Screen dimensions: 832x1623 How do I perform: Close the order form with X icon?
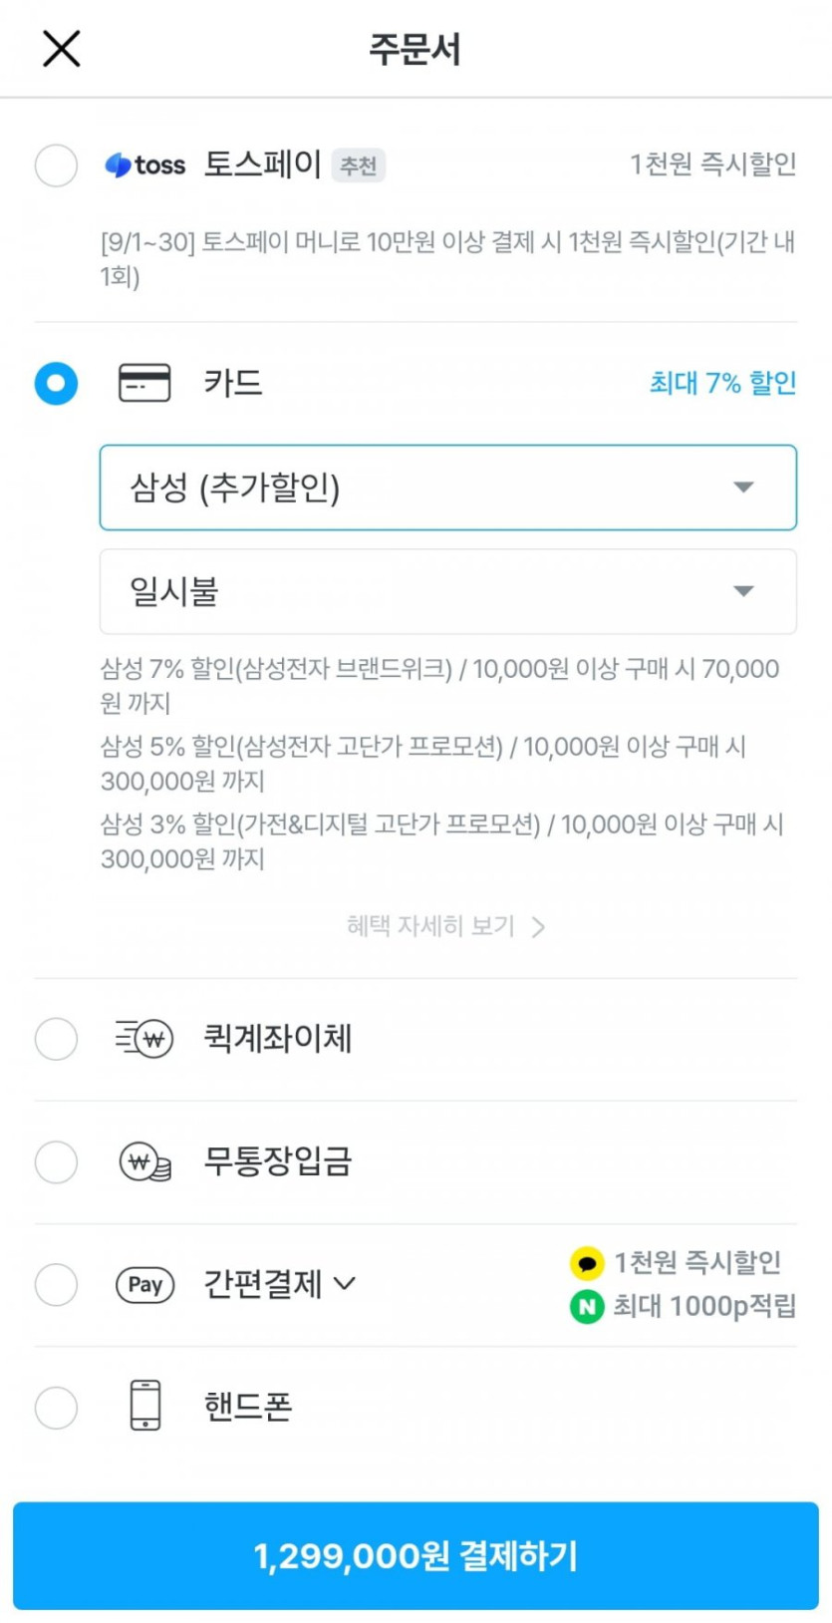[x=61, y=48]
